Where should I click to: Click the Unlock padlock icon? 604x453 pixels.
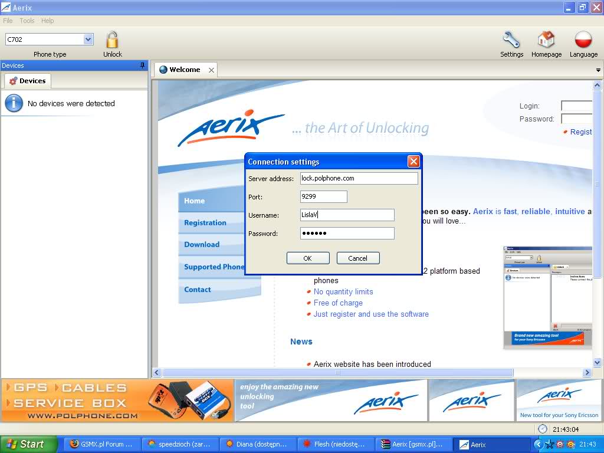[112, 40]
